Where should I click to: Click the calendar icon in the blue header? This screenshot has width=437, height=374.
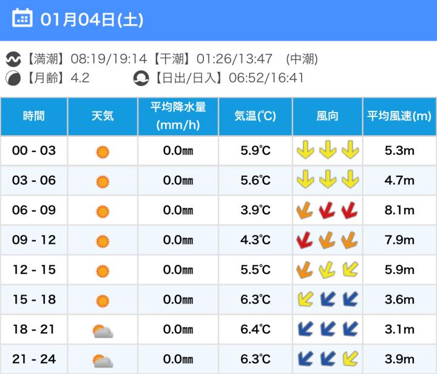(22, 19)
